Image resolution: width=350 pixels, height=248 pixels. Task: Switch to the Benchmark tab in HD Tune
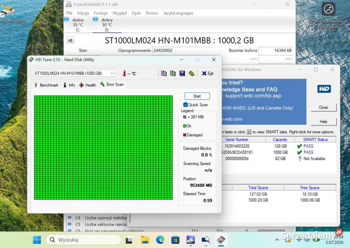46,85
